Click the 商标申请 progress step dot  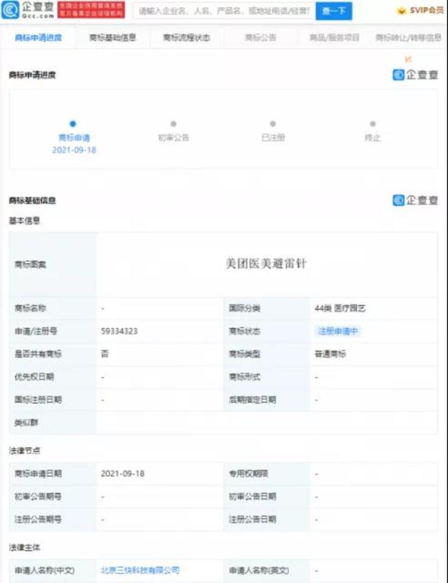(73, 124)
